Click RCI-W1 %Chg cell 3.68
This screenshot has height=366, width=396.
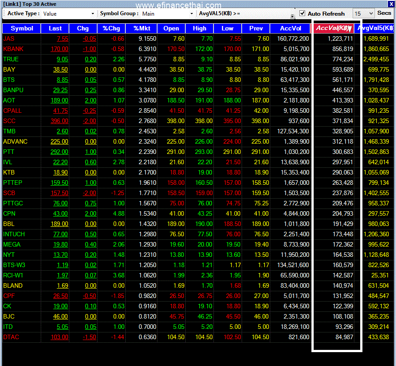point(119,275)
